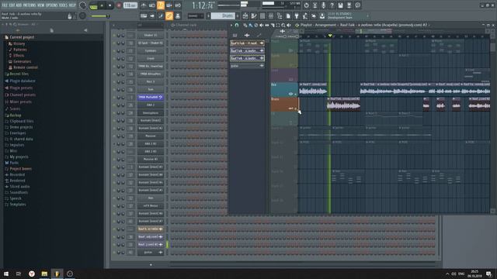Adjust the master volume slider

point(99,15)
